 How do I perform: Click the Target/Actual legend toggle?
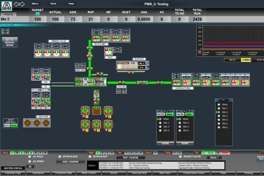pyautogui.click(x=5, y=31)
